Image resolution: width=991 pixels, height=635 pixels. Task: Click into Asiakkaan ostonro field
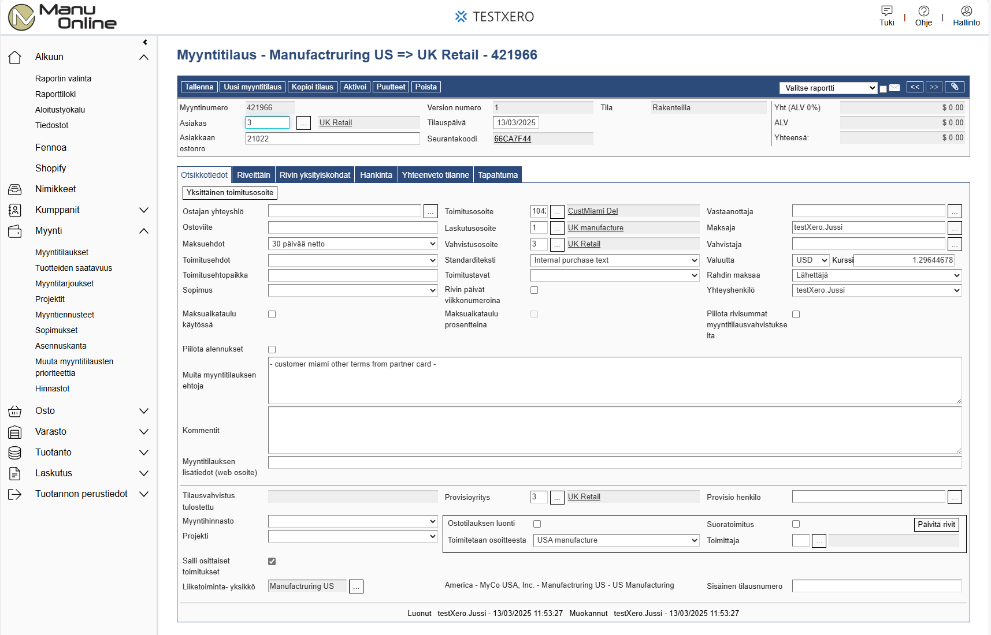click(x=332, y=139)
